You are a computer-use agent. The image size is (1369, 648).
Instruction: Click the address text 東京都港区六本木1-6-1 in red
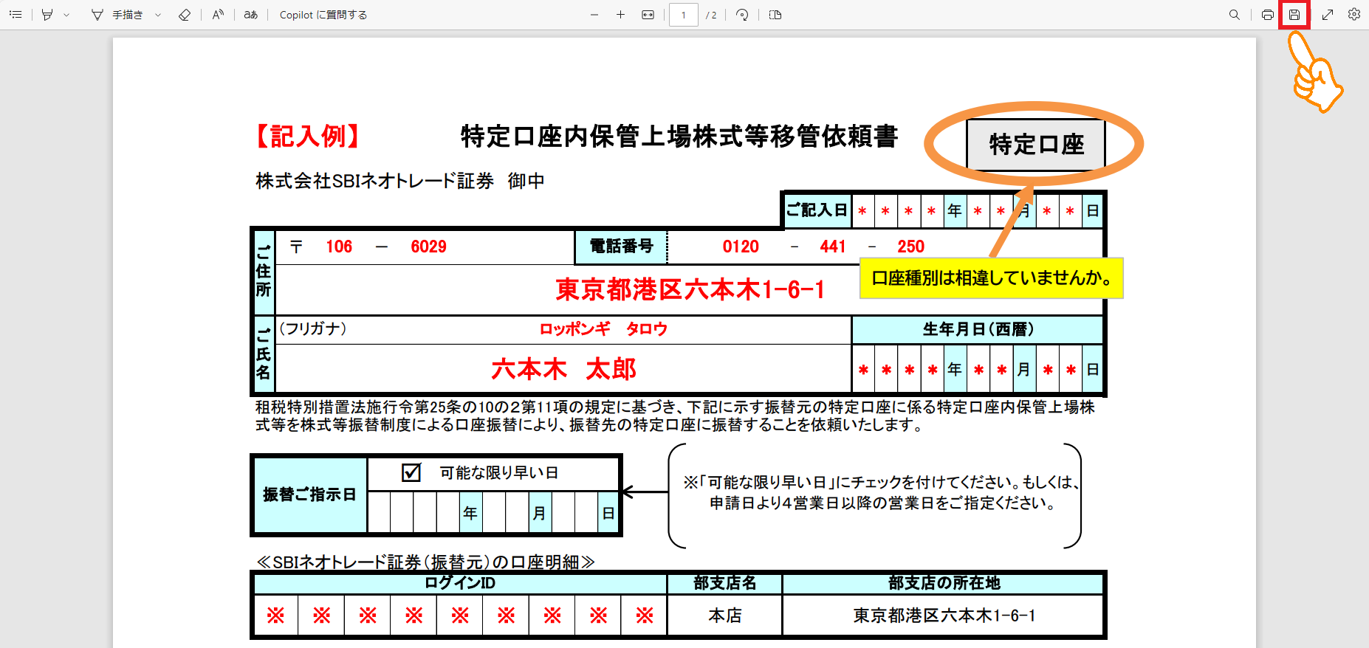(690, 289)
